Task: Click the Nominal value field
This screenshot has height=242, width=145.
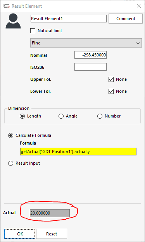Action: pyautogui.click(x=91, y=55)
